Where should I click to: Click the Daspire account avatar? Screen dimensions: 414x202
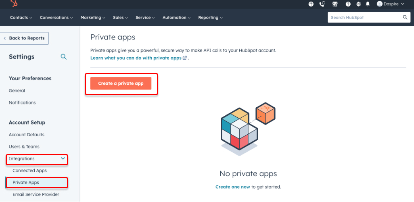(380, 4)
